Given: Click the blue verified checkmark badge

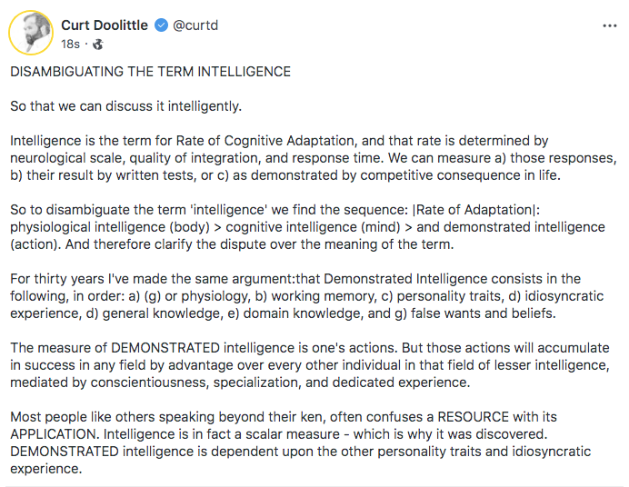Looking at the screenshot, I should coord(161,25).
